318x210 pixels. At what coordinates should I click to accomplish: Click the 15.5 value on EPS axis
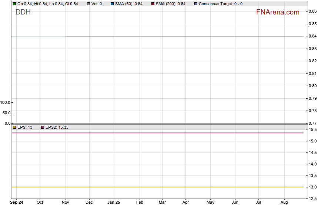pyautogui.click(x=312, y=130)
